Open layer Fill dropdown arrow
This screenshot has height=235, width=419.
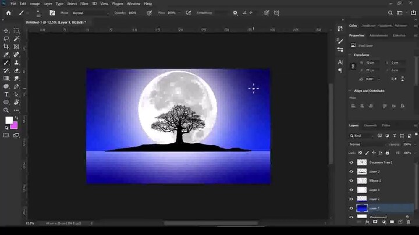pos(415,153)
